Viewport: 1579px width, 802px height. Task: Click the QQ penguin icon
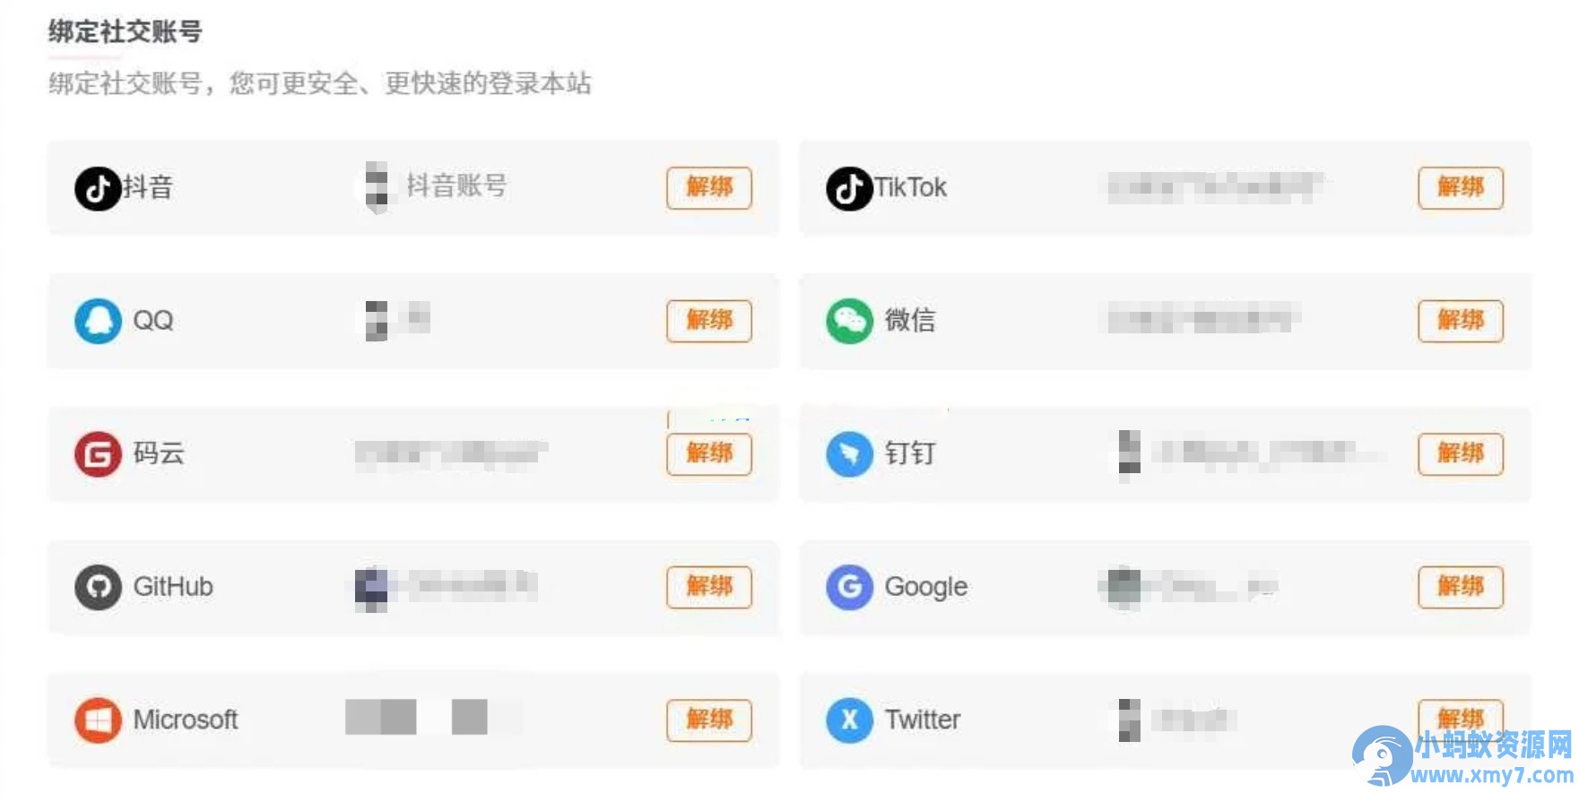tap(98, 321)
